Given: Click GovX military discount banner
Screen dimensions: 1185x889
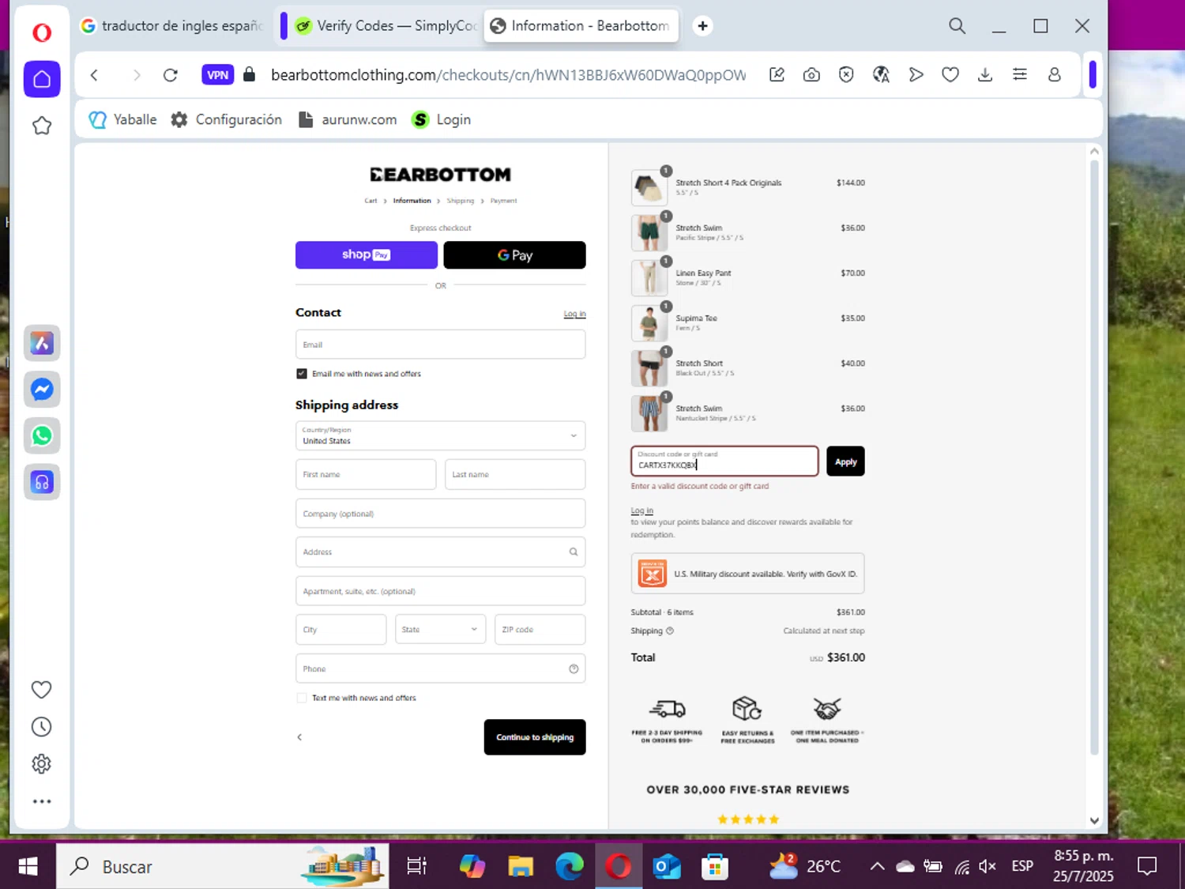Looking at the screenshot, I should (747, 574).
